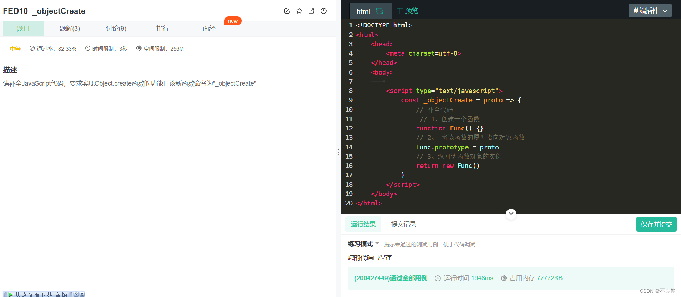681x297 pixels.
Task: Switch to 运行结果 tab
Action: (363, 224)
